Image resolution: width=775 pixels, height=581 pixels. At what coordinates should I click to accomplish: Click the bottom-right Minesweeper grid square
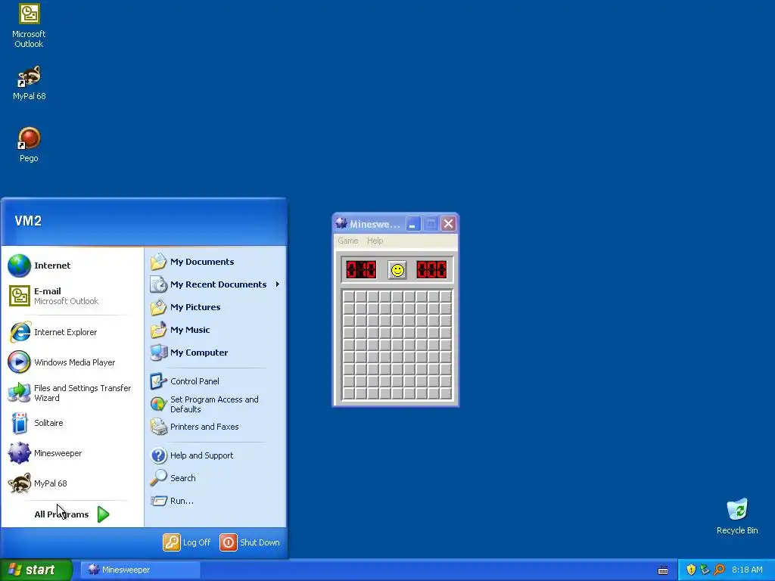tap(445, 393)
